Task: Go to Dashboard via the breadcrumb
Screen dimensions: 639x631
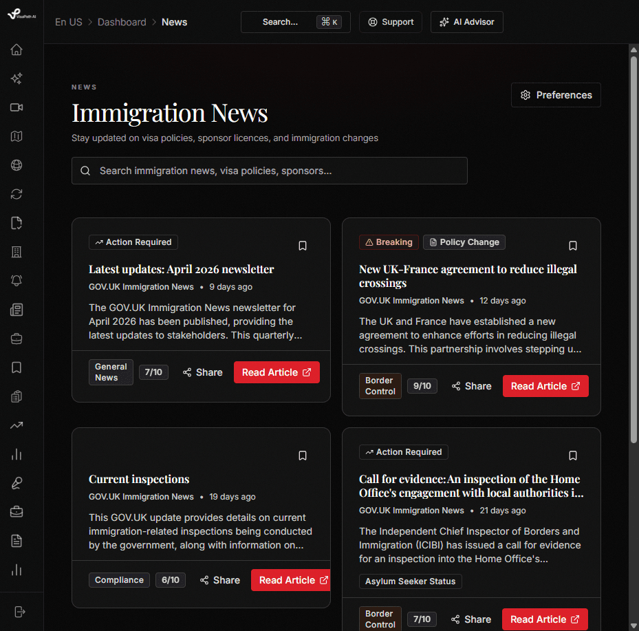Action: [x=122, y=22]
